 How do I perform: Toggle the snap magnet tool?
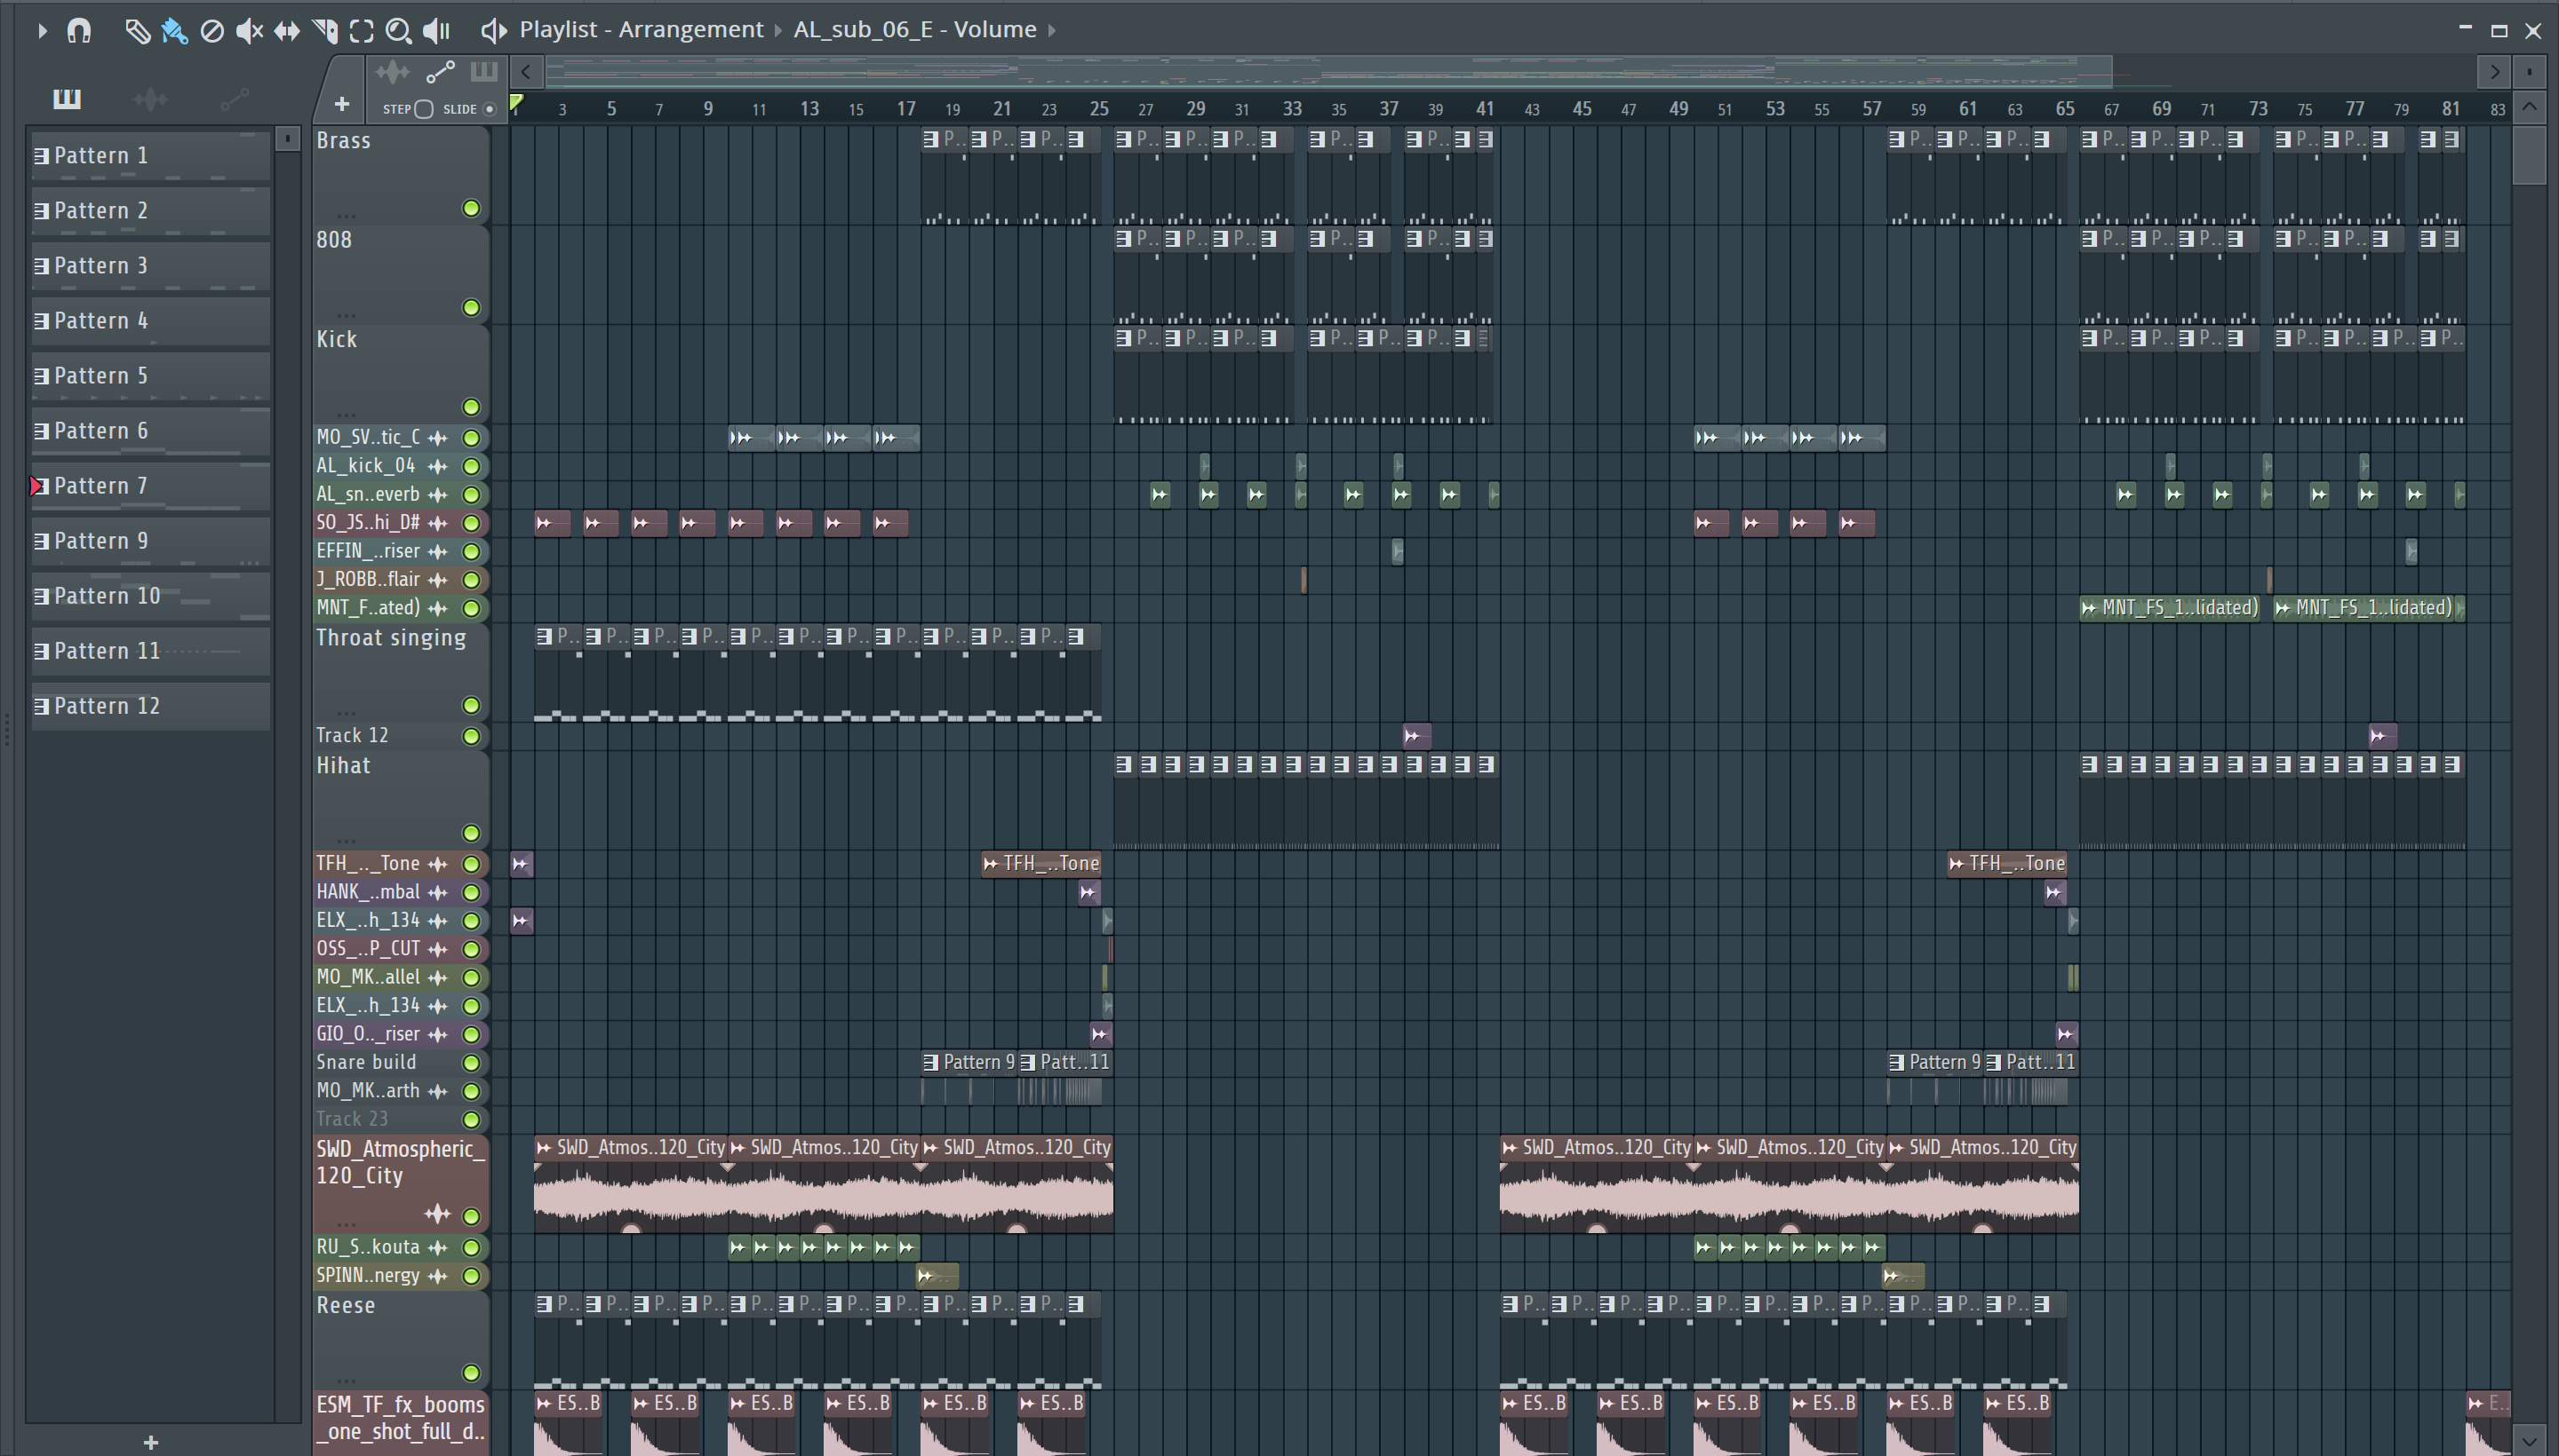point(79,31)
